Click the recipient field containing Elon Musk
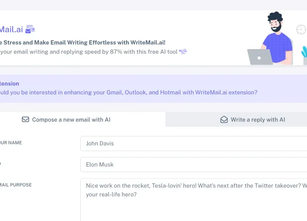Viewport: 307px width, 221px height. pyautogui.click(x=192, y=164)
